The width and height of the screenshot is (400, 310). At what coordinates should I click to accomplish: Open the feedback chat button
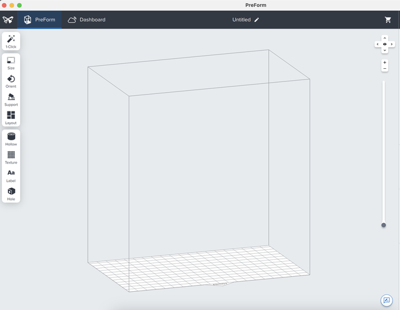pos(386,300)
